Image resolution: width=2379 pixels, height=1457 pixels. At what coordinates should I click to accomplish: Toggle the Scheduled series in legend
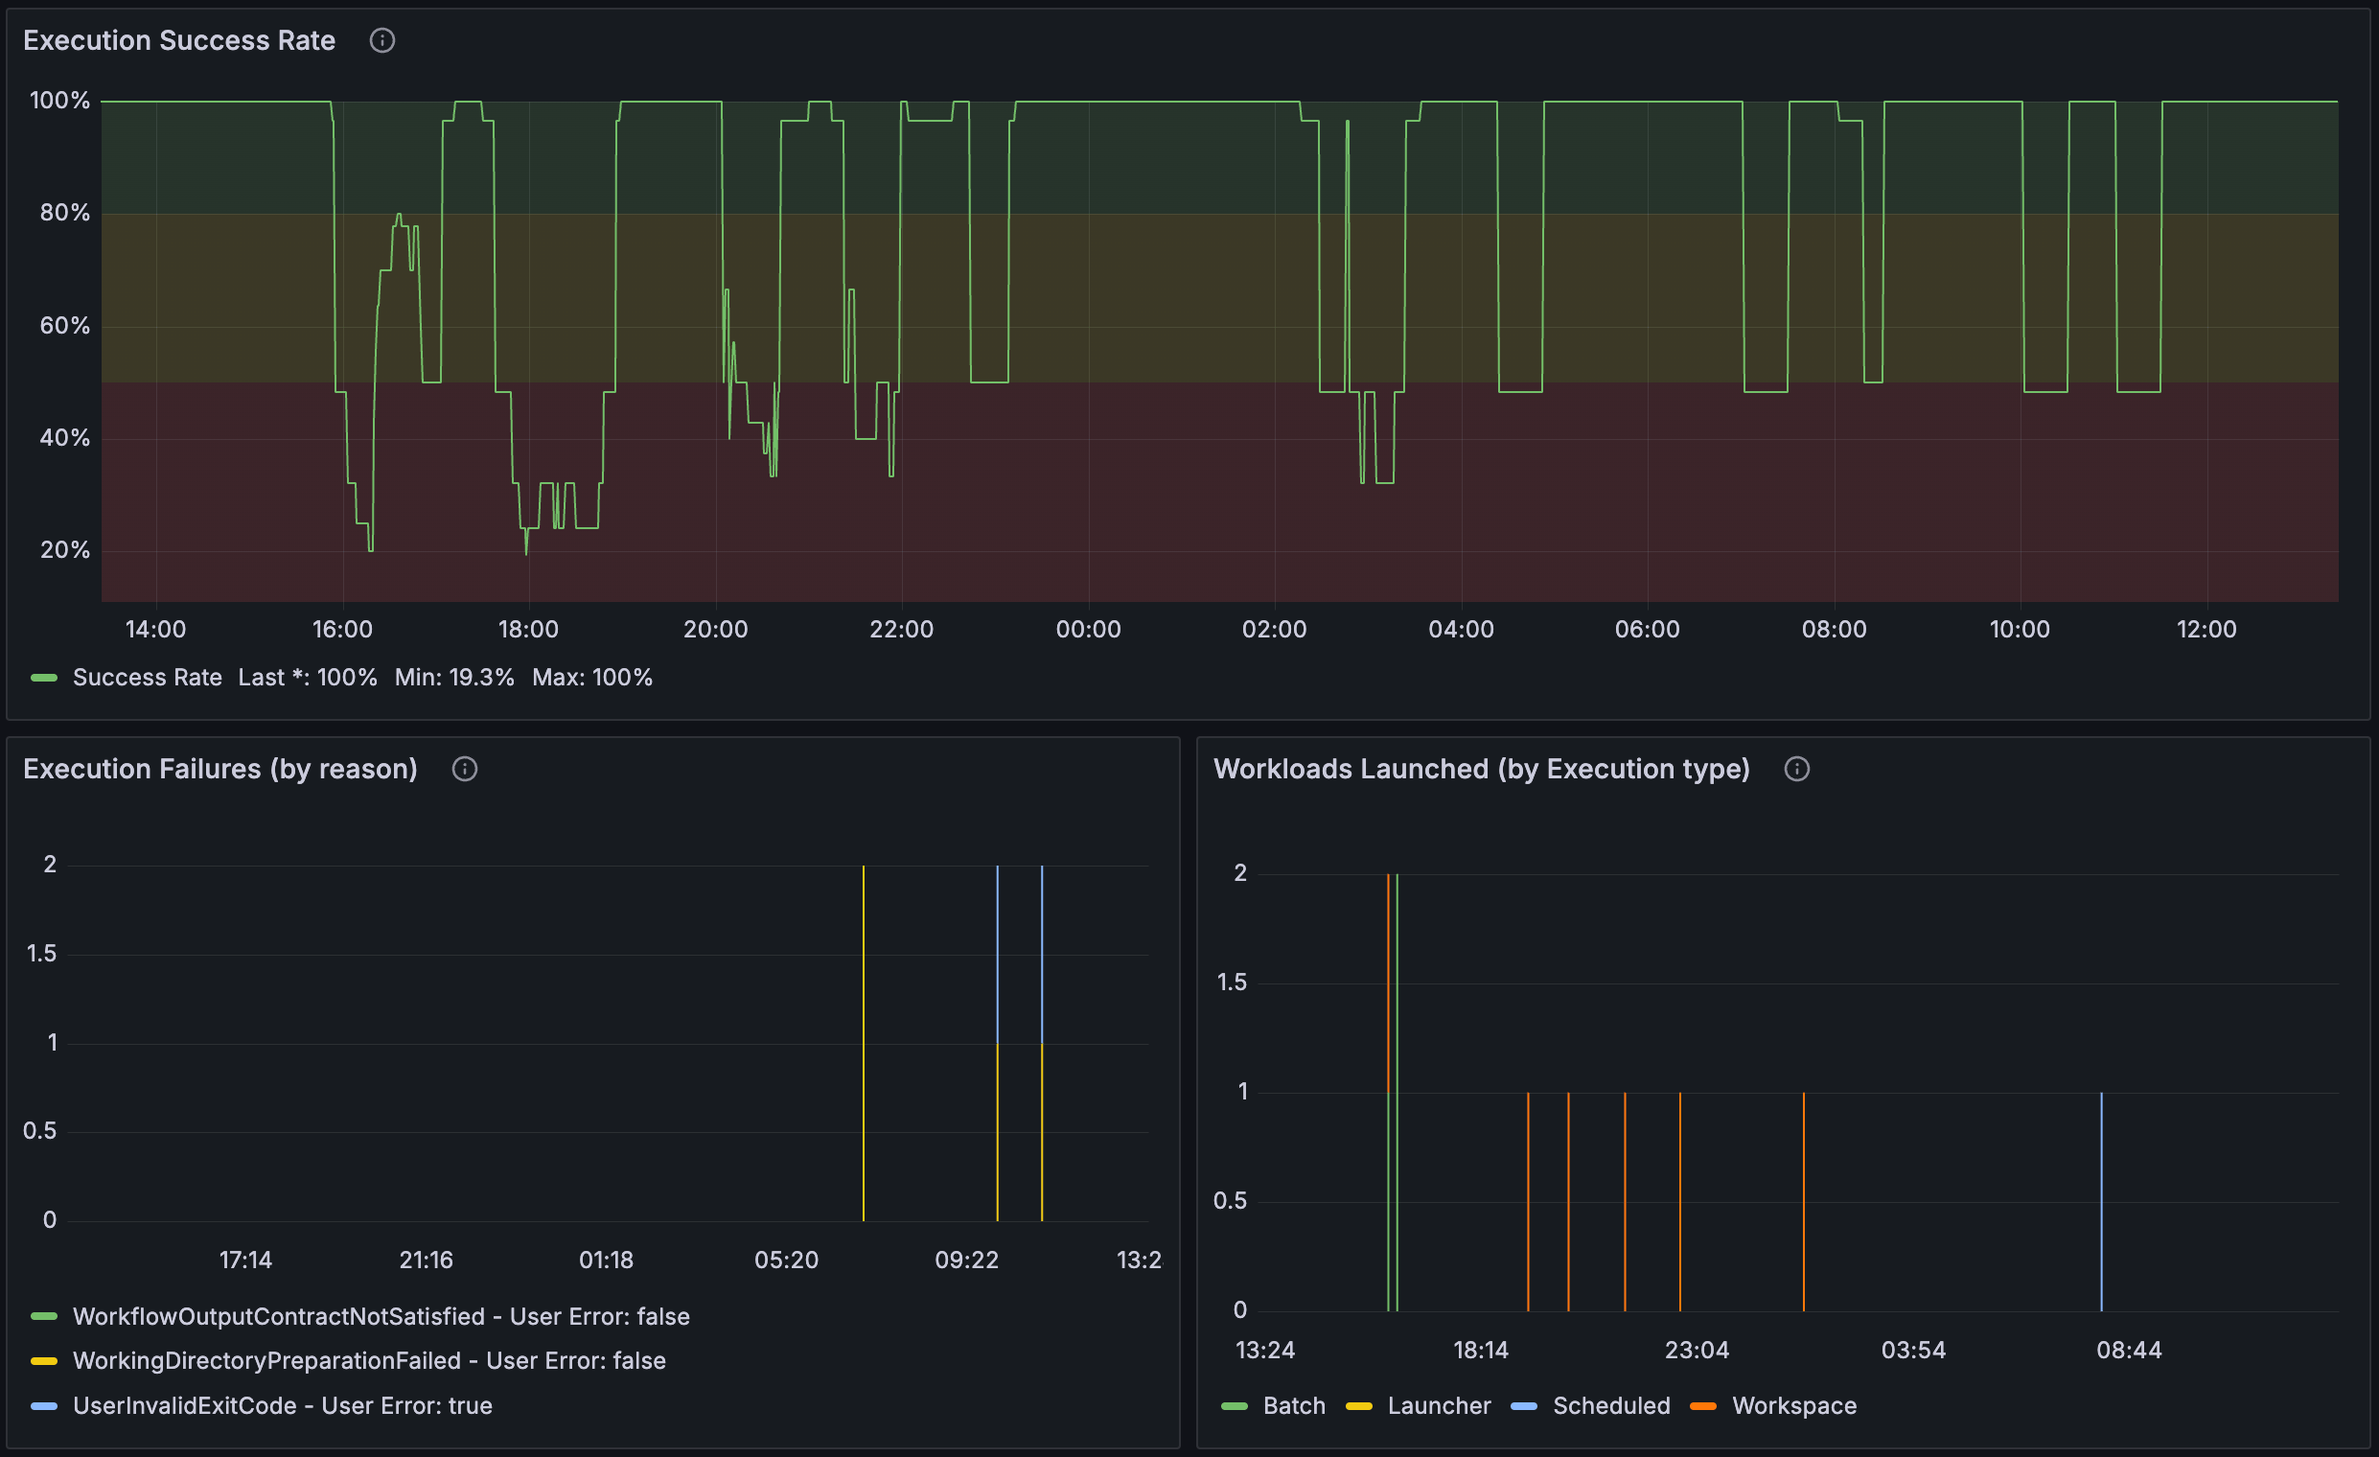(x=1611, y=1406)
